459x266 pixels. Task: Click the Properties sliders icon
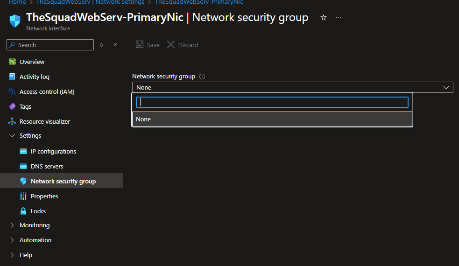coord(23,196)
